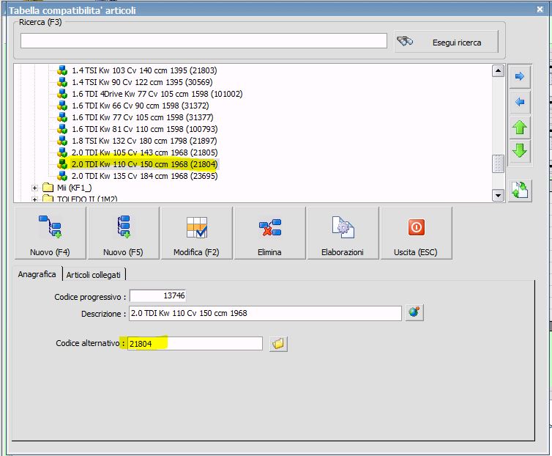
Task: Click the cubes icon of 1.6 TDI 4Drive (101002)
Action: click(62, 94)
